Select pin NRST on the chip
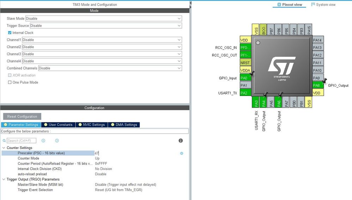The image size is (352, 200). 245,63
